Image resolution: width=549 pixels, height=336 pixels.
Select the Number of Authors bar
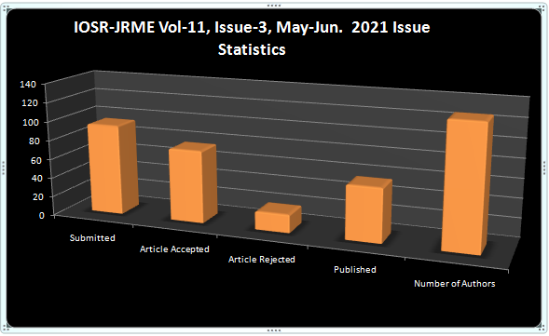[467, 184]
